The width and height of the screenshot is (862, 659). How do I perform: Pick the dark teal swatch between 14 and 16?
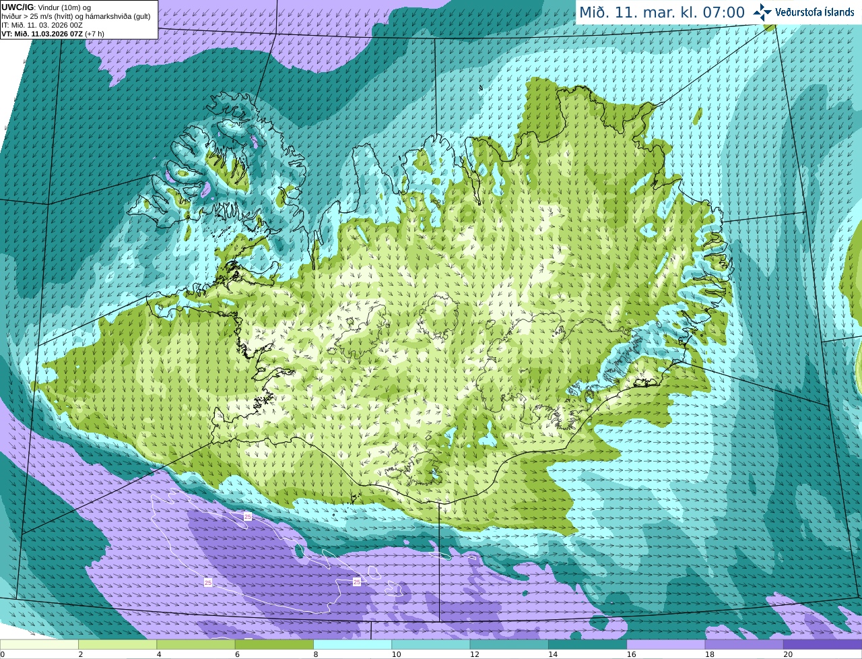pos(588,645)
